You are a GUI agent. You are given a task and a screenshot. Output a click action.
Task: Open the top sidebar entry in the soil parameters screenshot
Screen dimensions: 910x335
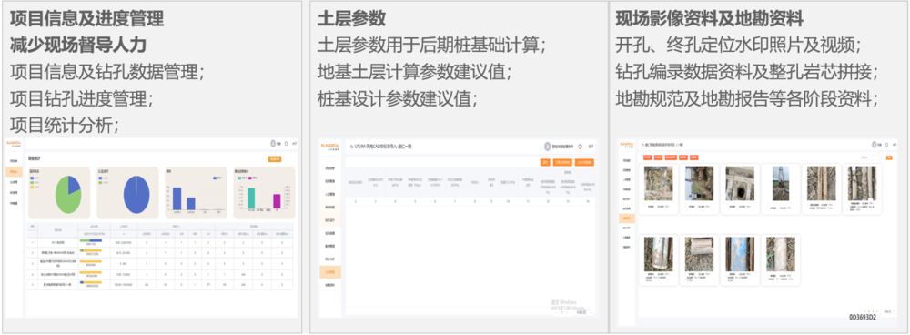pyautogui.click(x=330, y=168)
